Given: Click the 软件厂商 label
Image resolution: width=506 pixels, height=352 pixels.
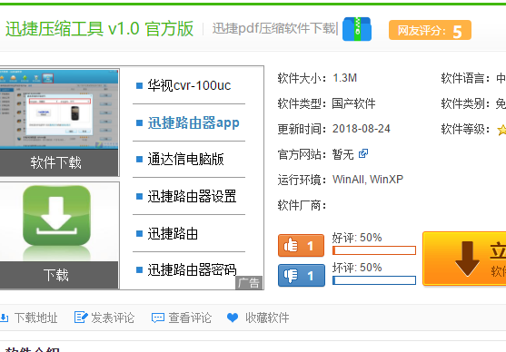Looking at the screenshot, I should coord(302,205).
